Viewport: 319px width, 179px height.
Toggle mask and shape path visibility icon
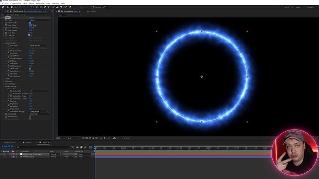point(90,138)
